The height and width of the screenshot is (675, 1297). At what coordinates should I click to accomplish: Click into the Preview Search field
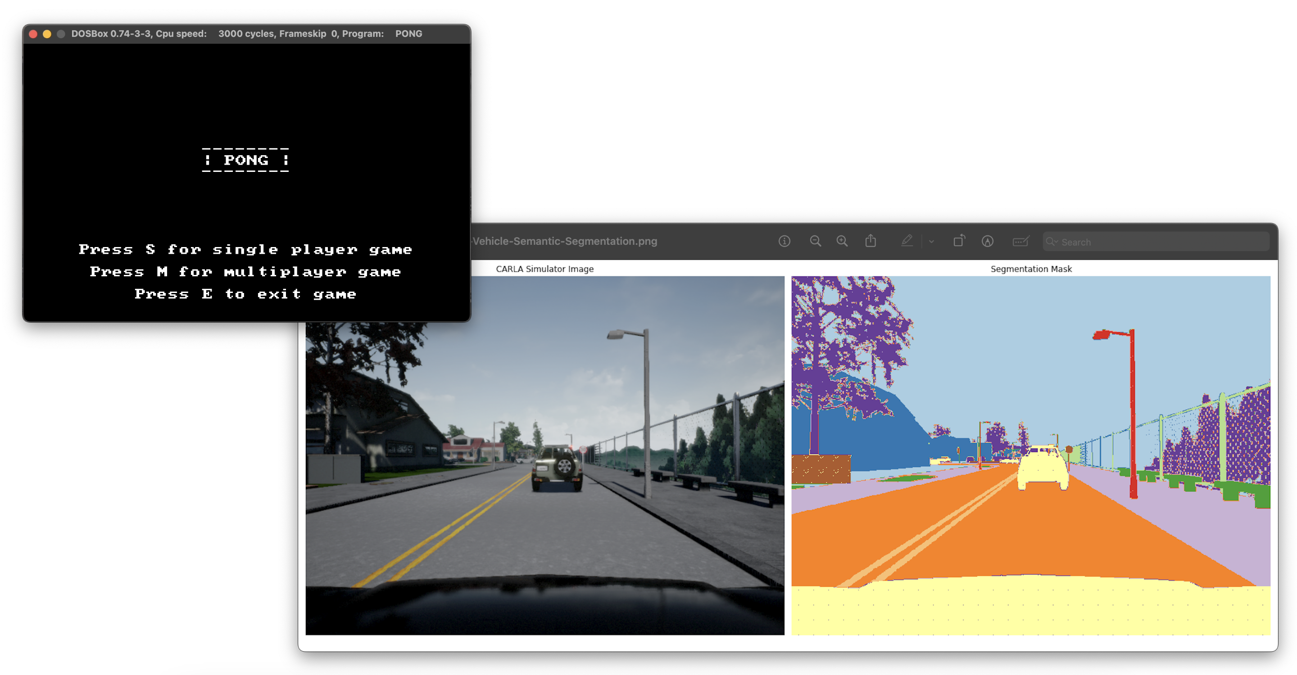[x=1158, y=242]
